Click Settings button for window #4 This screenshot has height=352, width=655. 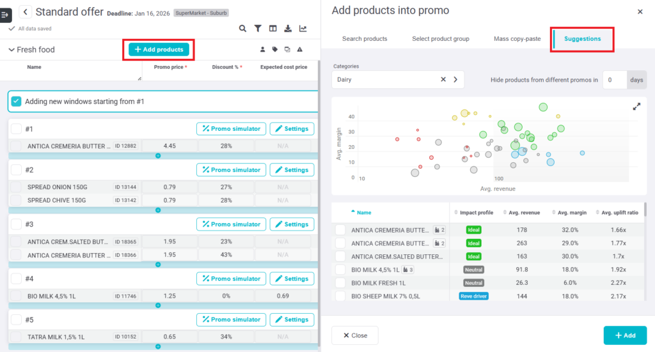[x=292, y=279]
